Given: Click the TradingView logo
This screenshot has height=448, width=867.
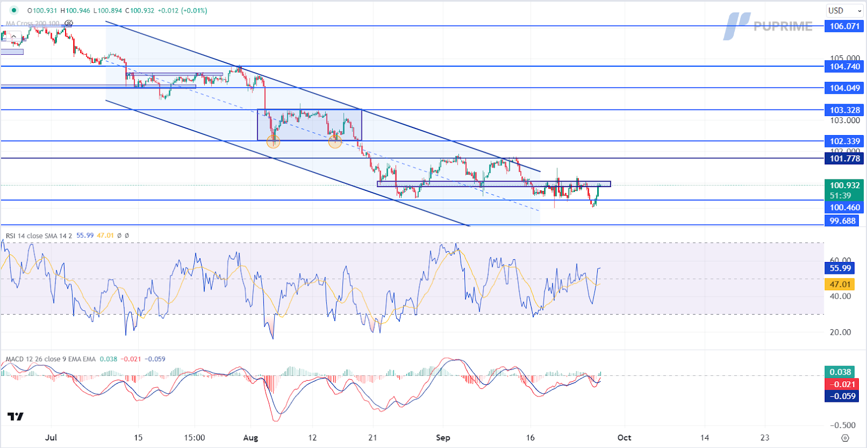Looking at the screenshot, I should pos(15,417).
